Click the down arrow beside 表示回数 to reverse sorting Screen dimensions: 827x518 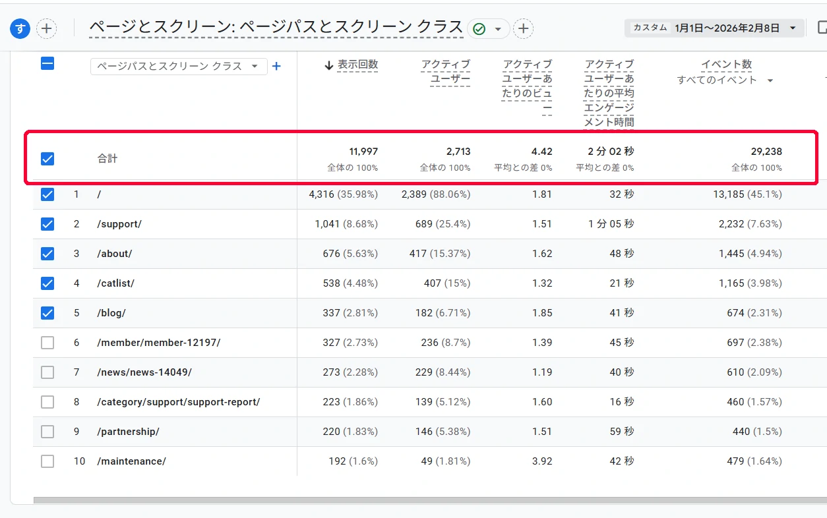tap(328, 65)
